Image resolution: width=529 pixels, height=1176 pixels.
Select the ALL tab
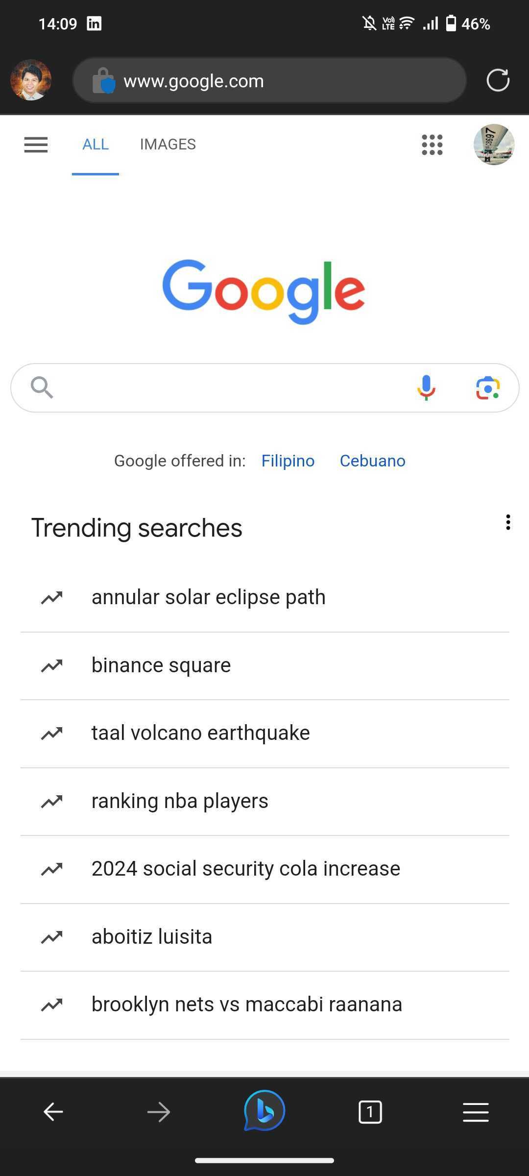coord(96,145)
